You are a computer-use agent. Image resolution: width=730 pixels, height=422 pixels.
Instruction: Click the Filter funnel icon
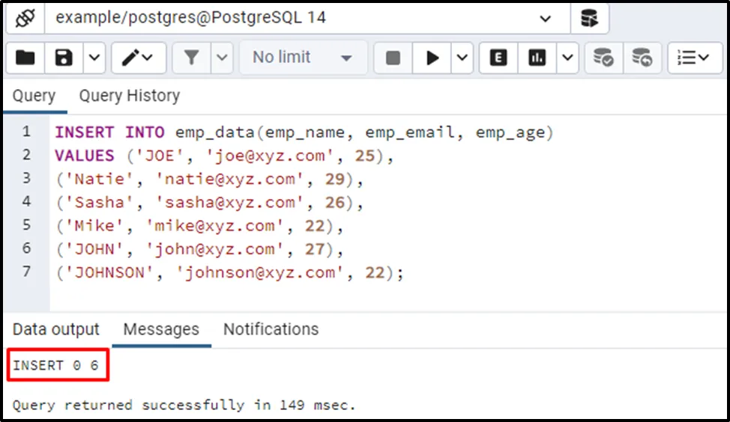[190, 58]
